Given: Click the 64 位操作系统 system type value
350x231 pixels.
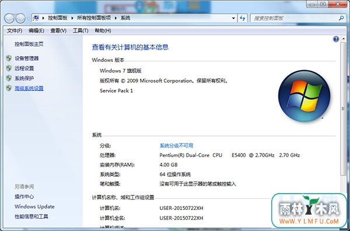Looking at the screenshot, I should pyautogui.click(x=175, y=174).
